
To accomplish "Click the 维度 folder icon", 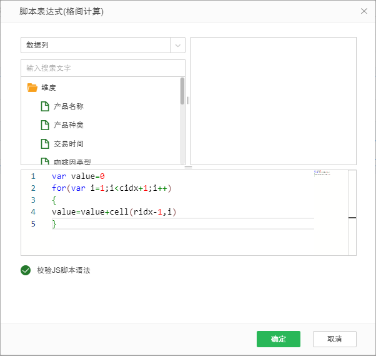I will pyautogui.click(x=32, y=88).
